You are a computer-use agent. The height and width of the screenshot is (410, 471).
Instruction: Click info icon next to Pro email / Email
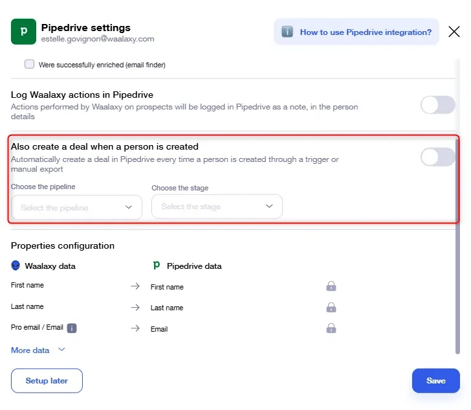pos(72,328)
